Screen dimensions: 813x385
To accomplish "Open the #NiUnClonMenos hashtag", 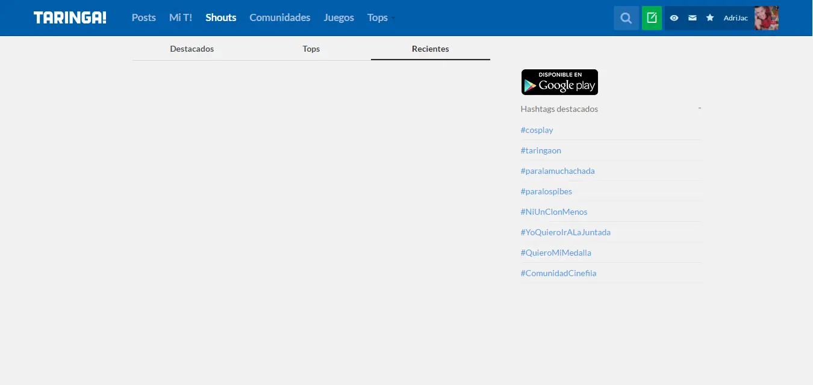I will coord(554,212).
